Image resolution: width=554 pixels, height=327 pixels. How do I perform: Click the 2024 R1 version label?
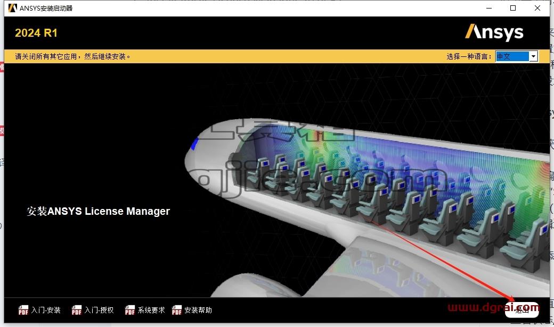(36, 33)
